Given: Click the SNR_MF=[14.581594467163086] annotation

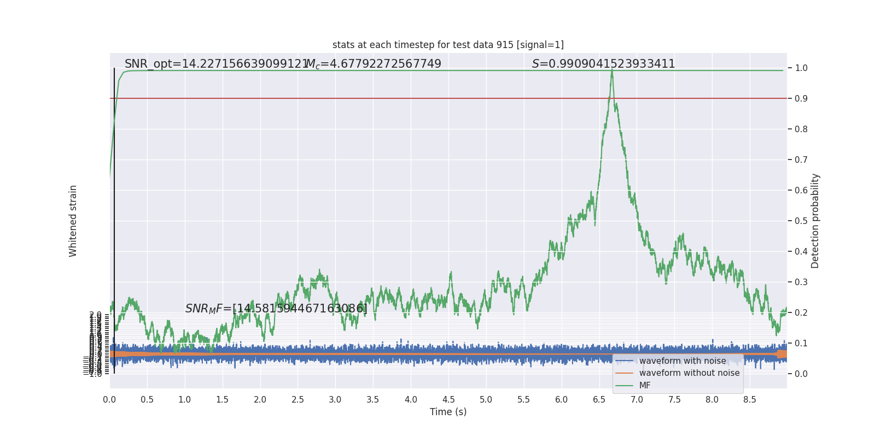Looking at the screenshot, I should pyautogui.click(x=276, y=309).
